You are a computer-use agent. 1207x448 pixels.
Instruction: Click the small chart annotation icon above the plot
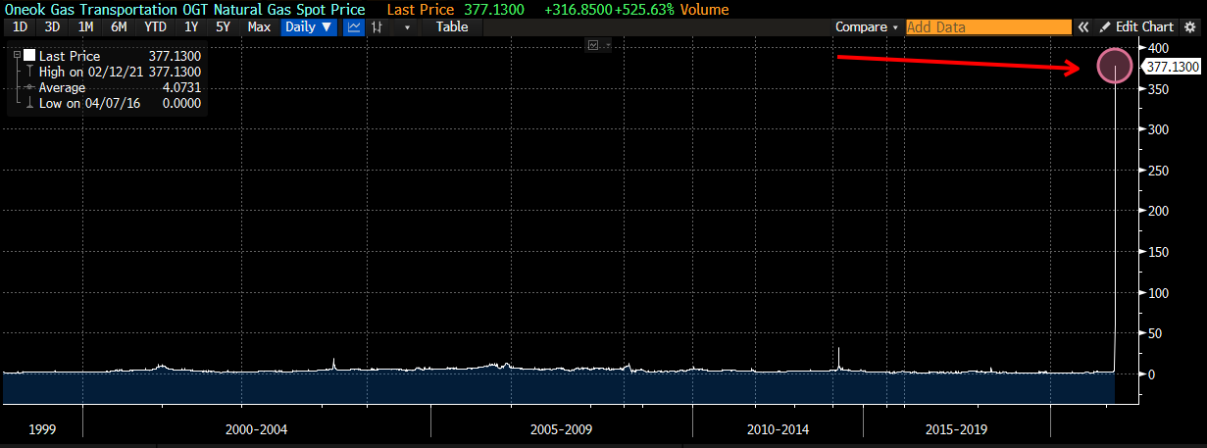[593, 45]
